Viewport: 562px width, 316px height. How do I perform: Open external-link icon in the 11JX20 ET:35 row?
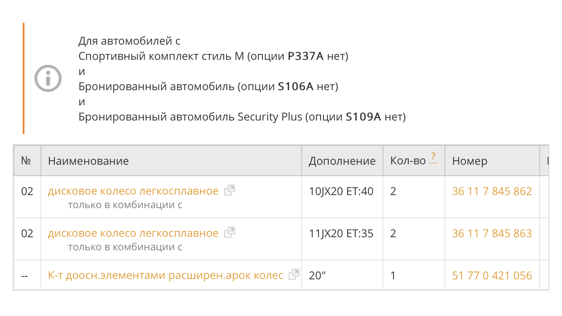pos(230,233)
